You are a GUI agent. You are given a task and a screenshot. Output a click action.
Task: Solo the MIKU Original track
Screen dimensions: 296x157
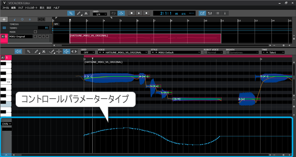43,37
